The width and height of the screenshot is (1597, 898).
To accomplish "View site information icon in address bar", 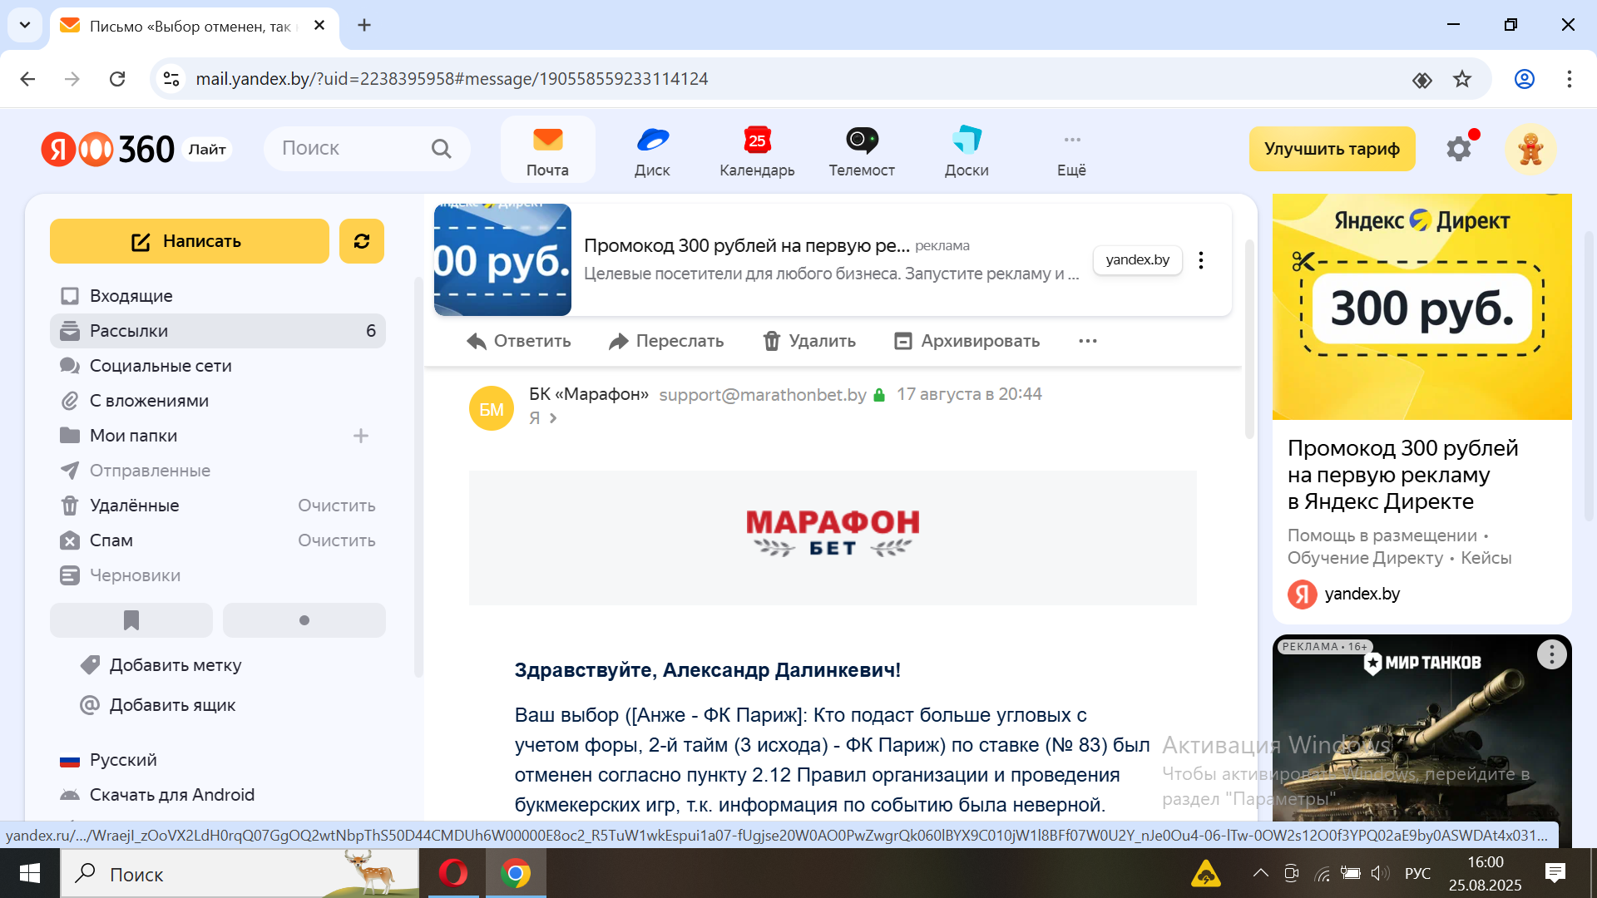I will 171,79.
